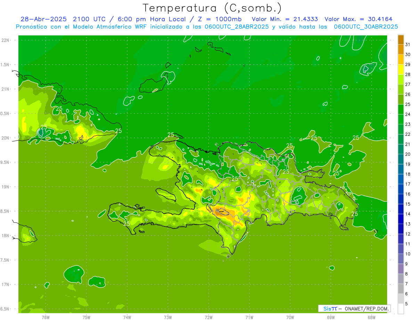
Task: Click the '0600UTC_28ABR2025' initialization time text
Action: [237, 26]
